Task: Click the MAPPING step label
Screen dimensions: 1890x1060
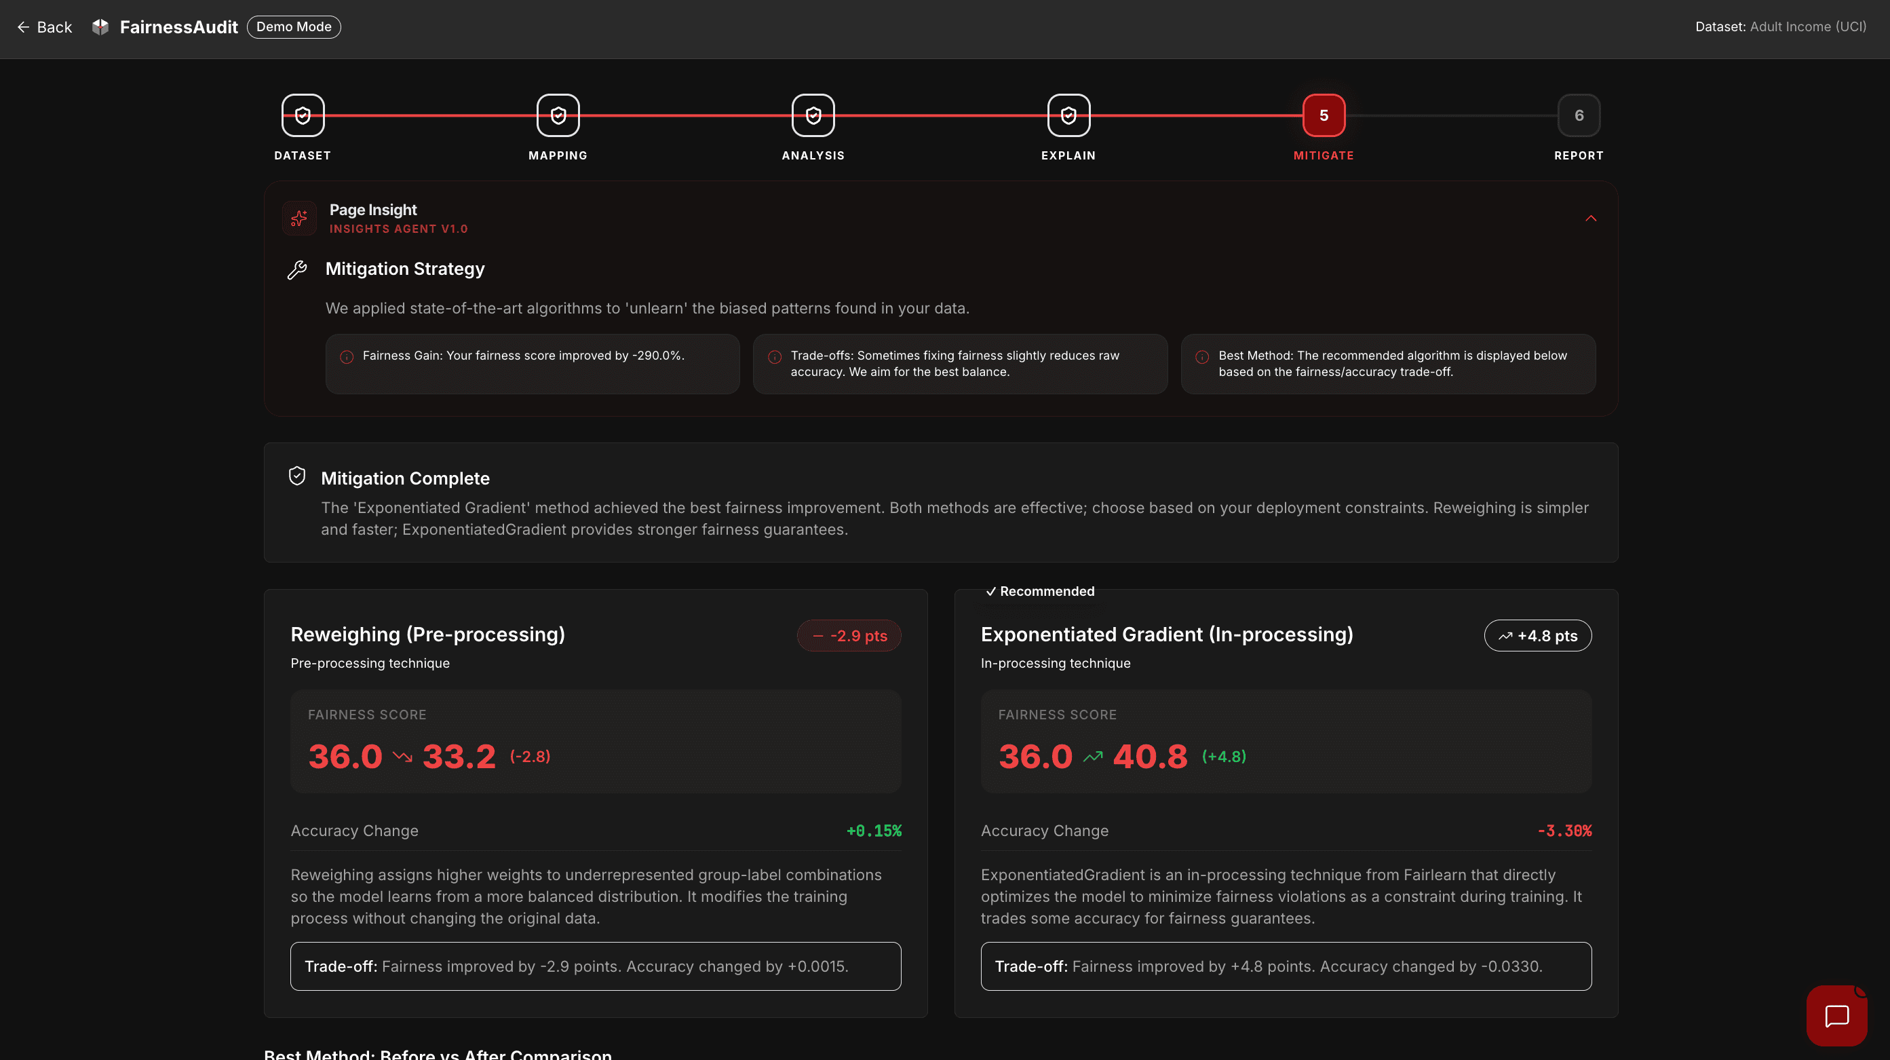Action: (x=558, y=155)
